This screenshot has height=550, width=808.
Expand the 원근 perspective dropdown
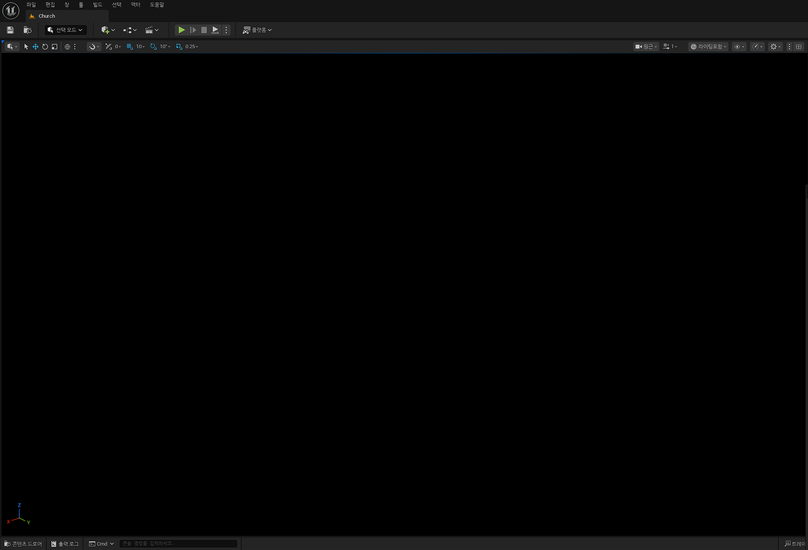pyautogui.click(x=646, y=47)
